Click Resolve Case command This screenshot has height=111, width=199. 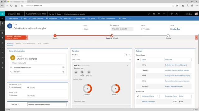click(x=52, y=18)
